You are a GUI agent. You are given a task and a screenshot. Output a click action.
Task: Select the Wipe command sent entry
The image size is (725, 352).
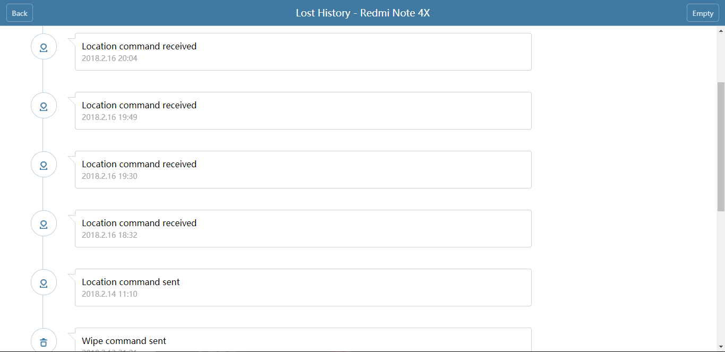pos(303,340)
